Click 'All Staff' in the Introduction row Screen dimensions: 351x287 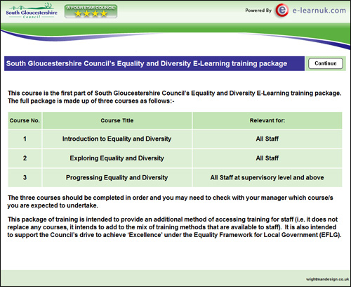coord(267,139)
